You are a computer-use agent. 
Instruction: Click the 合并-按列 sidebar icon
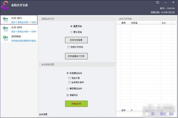click(5, 29)
